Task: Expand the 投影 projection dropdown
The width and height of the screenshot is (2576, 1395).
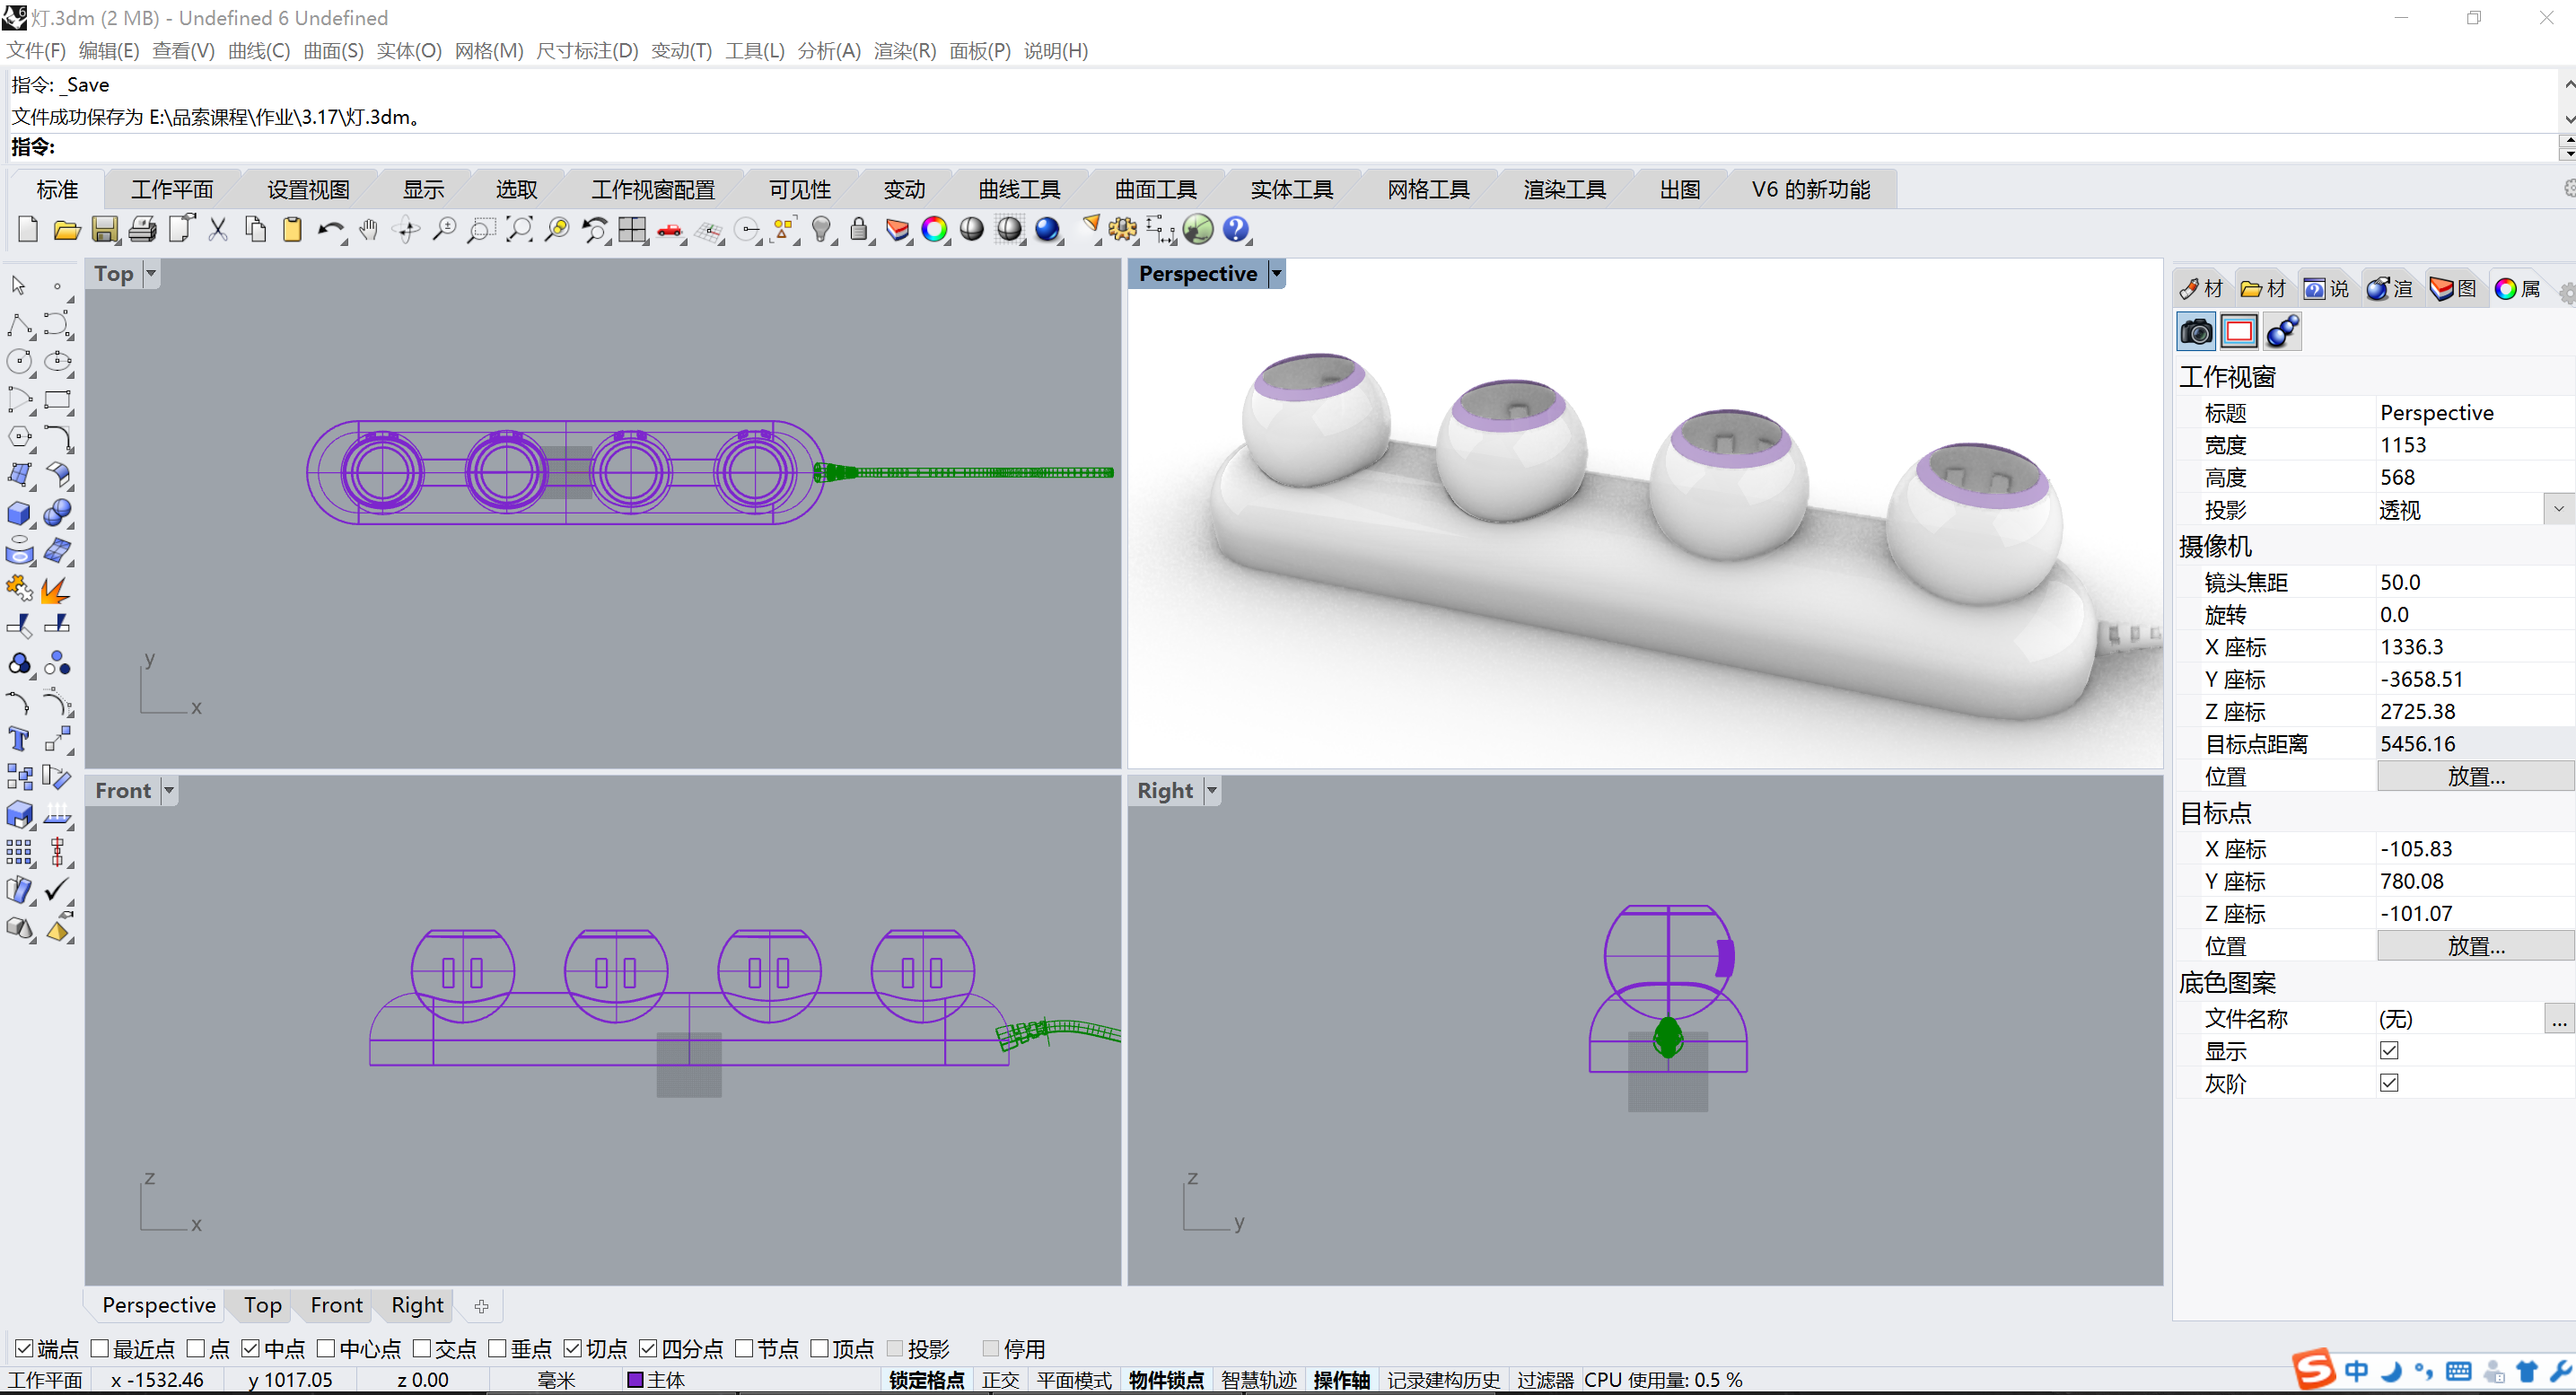Action: coord(2558,510)
